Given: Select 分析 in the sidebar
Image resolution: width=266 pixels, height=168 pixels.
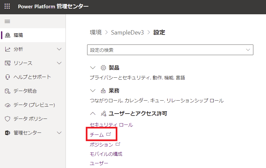Looking at the screenshot, I should 33,49.
